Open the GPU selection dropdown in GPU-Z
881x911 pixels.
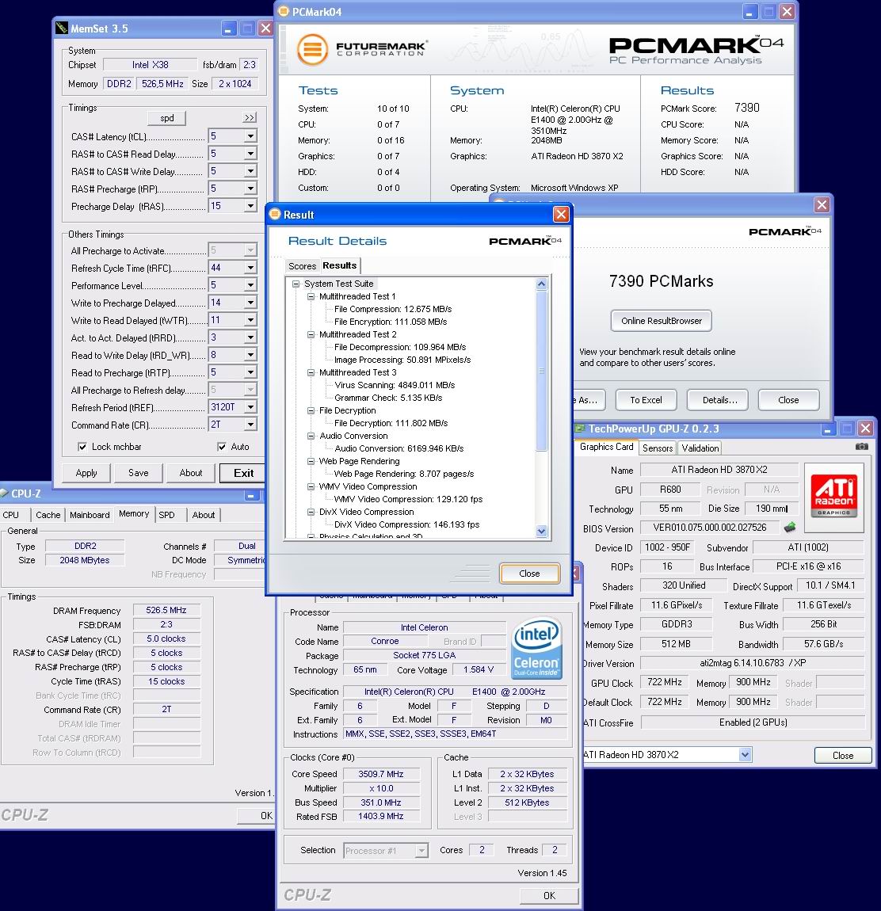coord(745,755)
